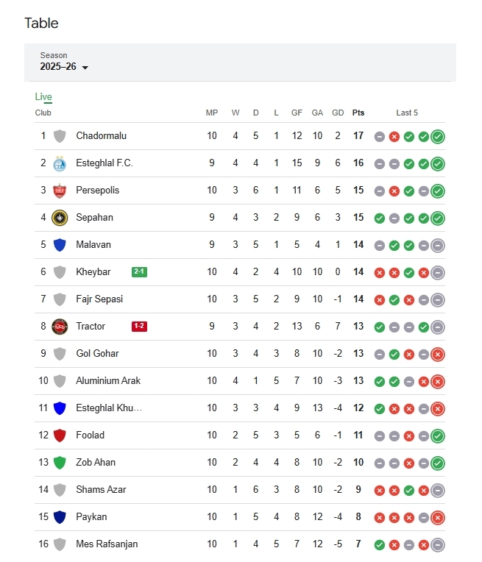Click Kheybar's live 2-1 score badge
The height and width of the screenshot is (562, 482).
(139, 272)
